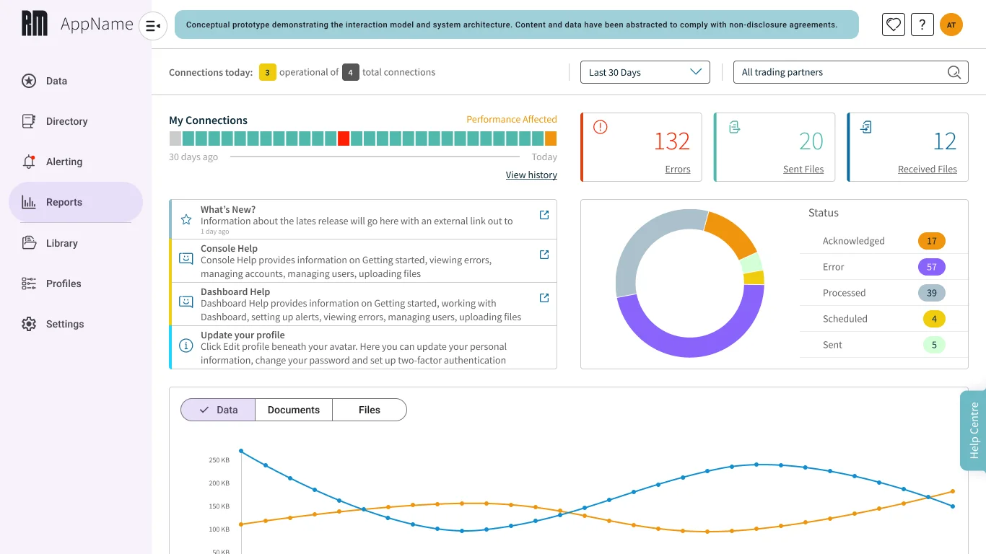
Task: Open external link for Console Help
Action: tap(544, 255)
